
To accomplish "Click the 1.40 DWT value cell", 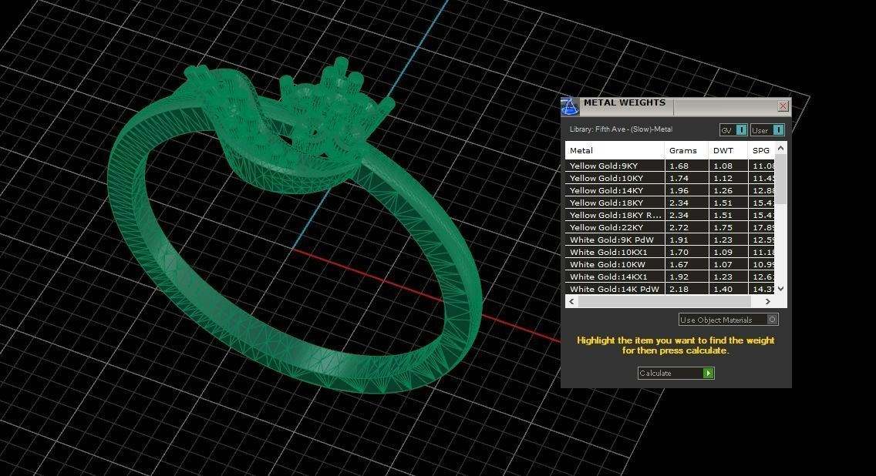I will coord(728,289).
